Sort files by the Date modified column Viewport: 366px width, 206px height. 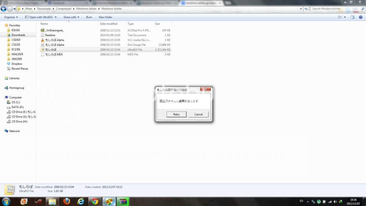[109, 24]
